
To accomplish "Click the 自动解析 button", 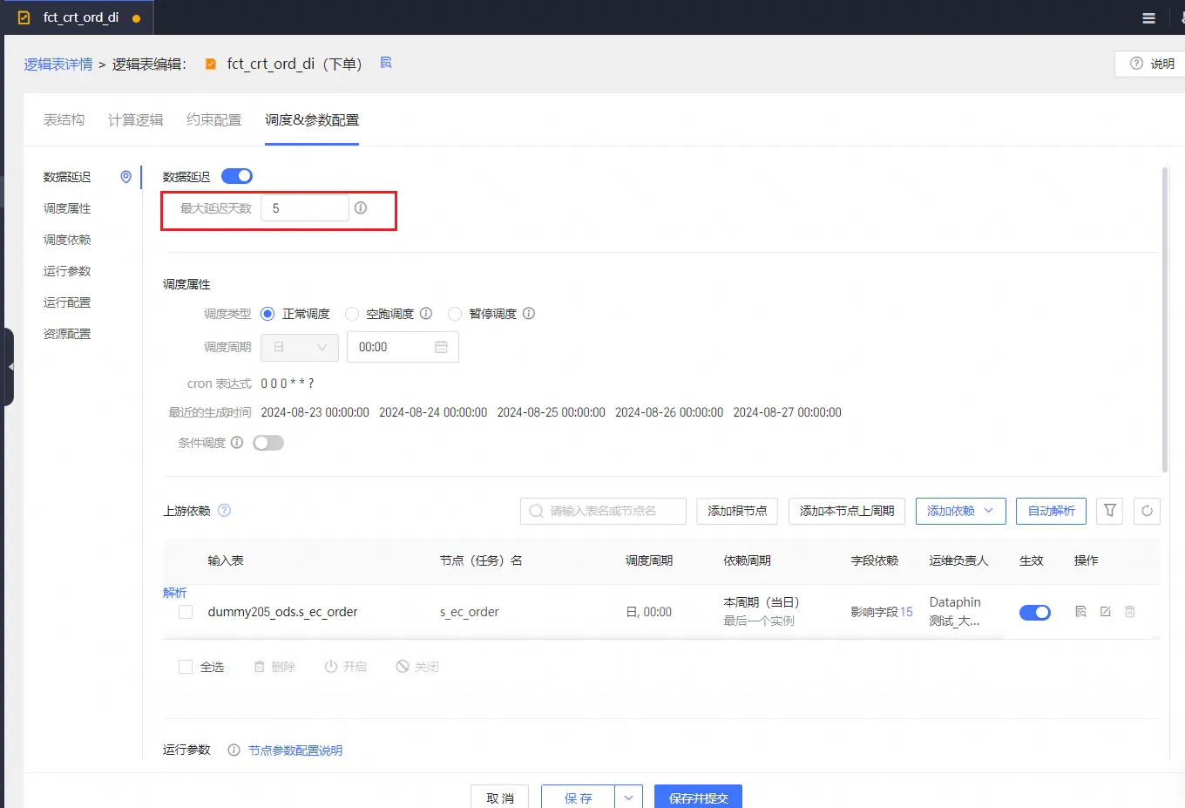I will 1051,511.
